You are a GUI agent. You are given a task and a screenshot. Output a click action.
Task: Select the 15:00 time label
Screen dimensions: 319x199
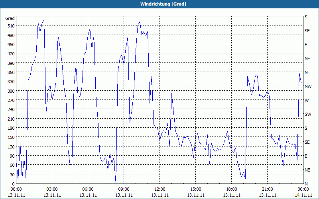point(196,189)
